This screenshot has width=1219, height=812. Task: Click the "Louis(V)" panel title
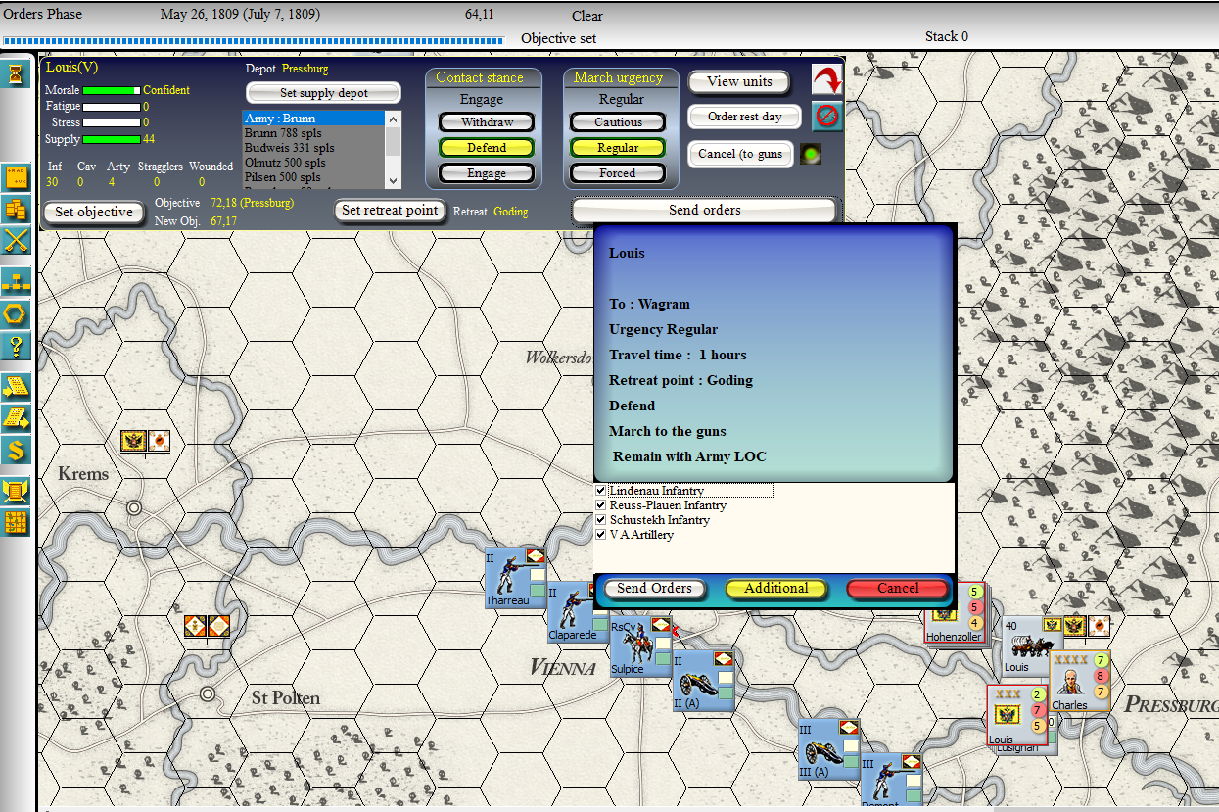pos(72,68)
